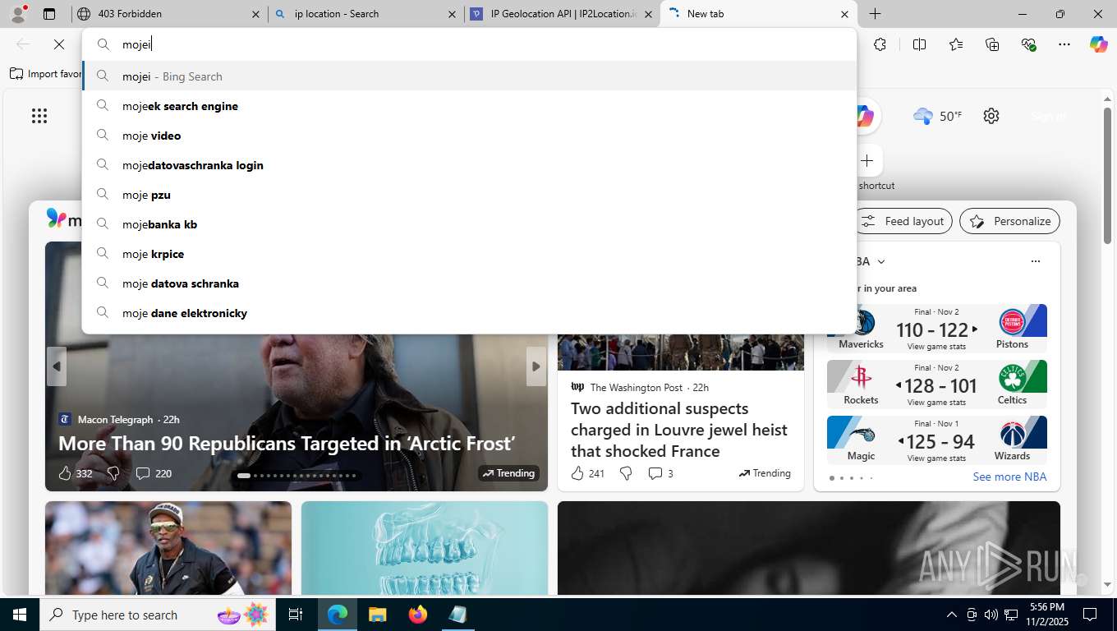
Task: Add a shortcut with plus tile
Action: (866, 160)
